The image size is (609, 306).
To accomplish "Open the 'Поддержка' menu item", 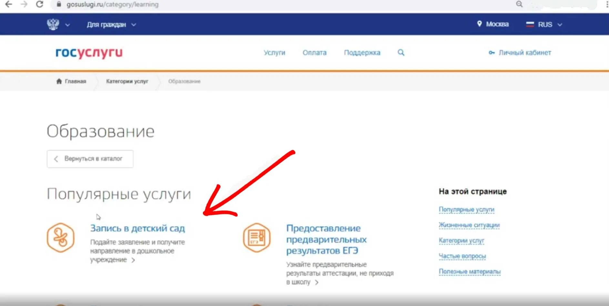I will [x=362, y=53].
